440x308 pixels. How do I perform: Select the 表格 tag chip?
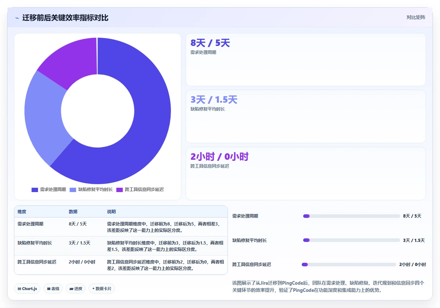[x=53, y=289]
